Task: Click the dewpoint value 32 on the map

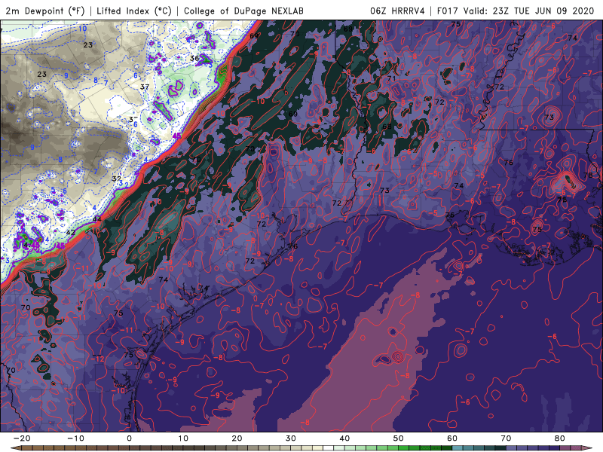Action: click(x=117, y=179)
